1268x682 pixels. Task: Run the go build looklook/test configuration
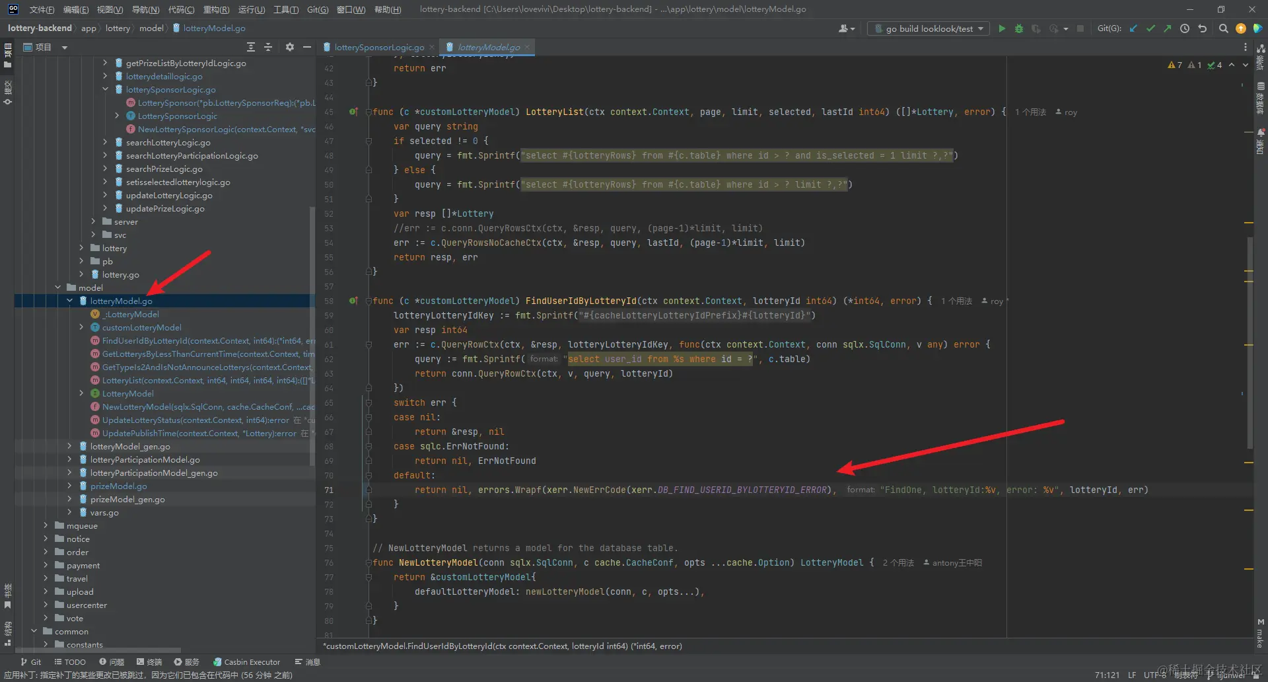point(1002,28)
